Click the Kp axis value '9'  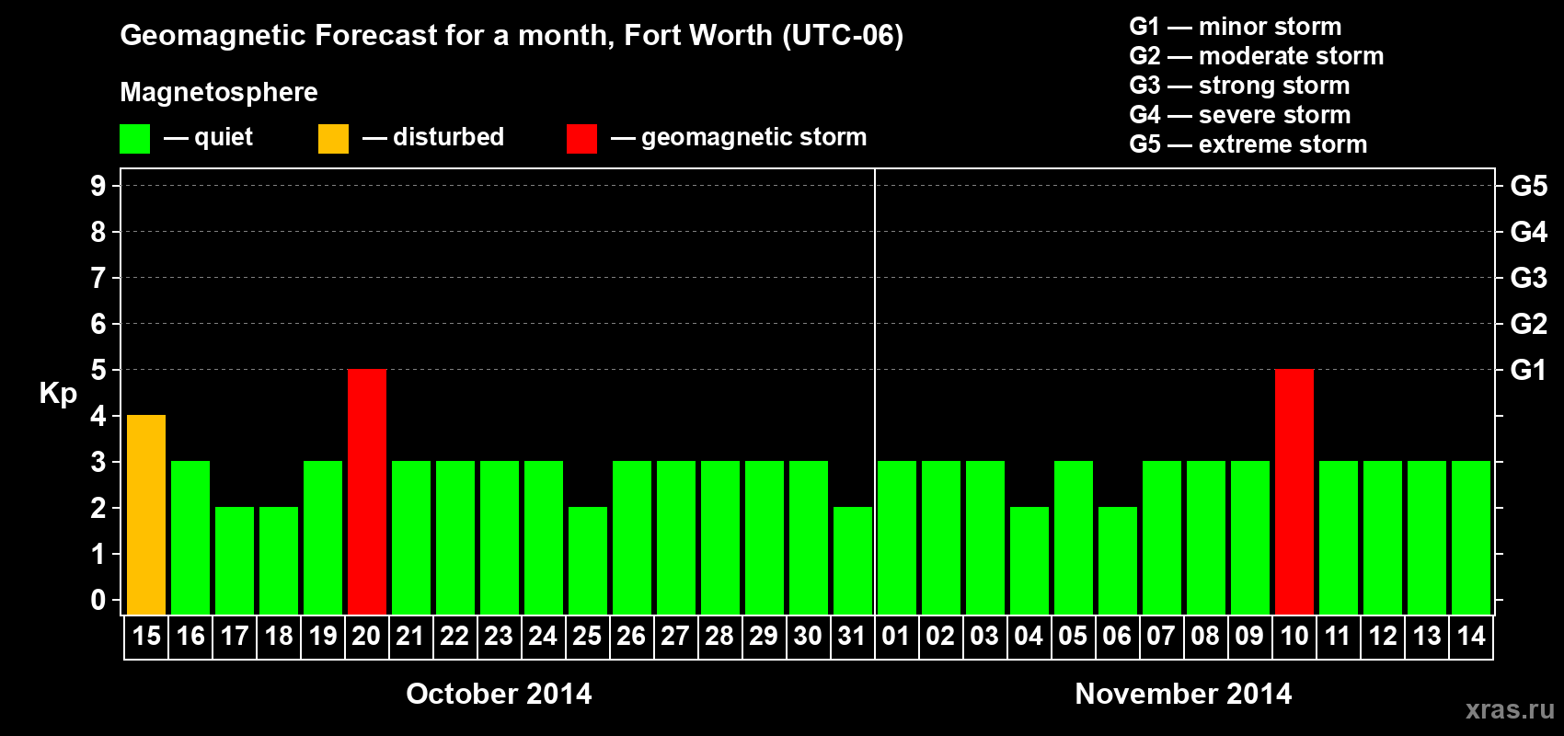98,187
